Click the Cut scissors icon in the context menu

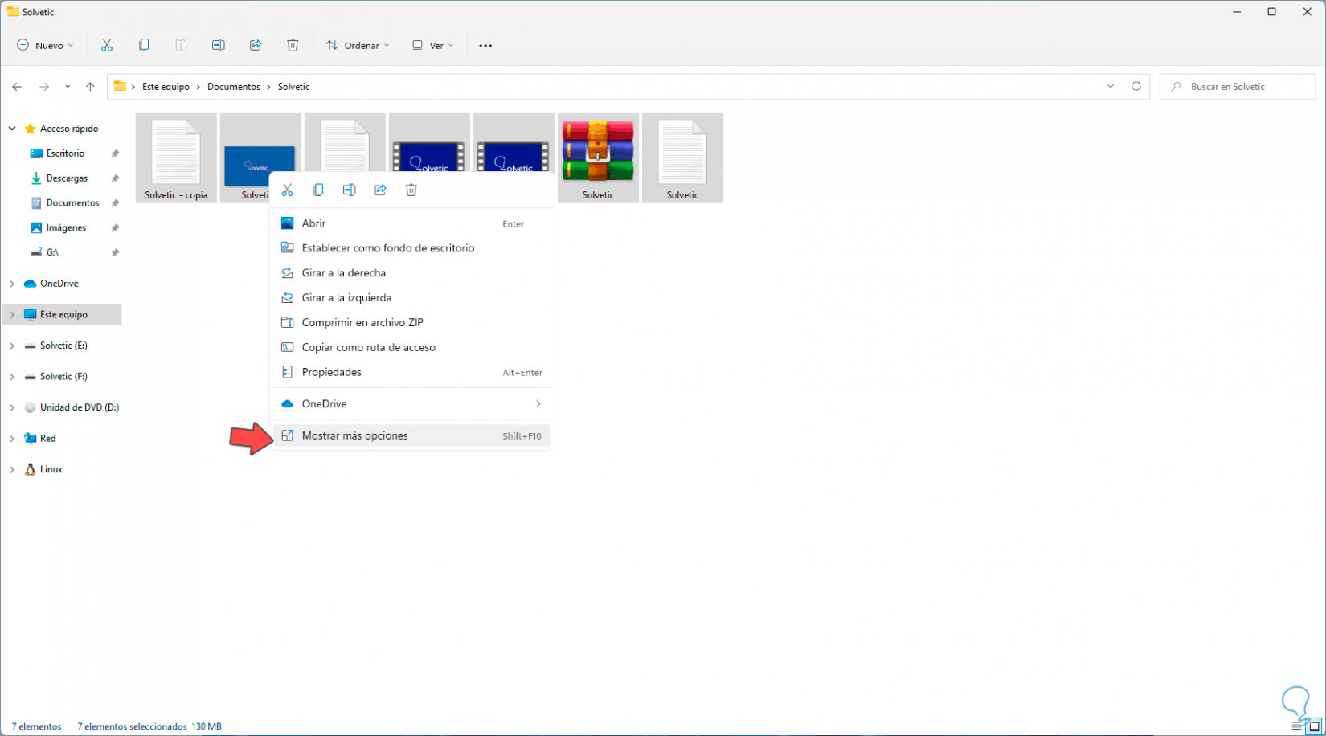[x=287, y=190]
